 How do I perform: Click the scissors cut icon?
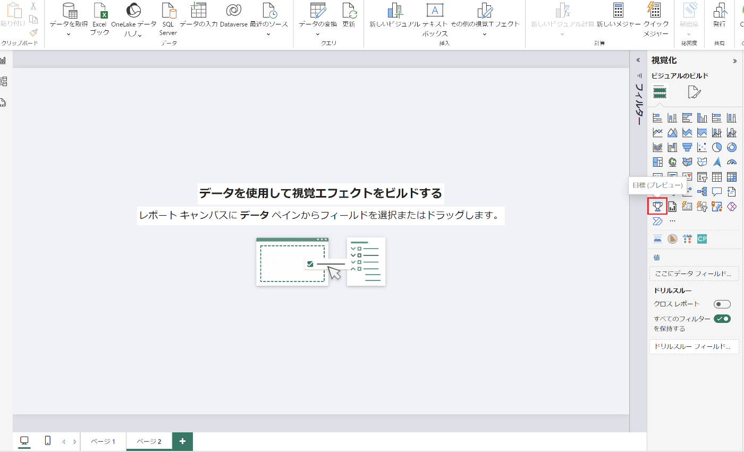[x=33, y=6]
